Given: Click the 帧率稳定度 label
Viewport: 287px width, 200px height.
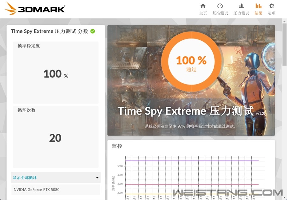Looking at the screenshot, I should click(x=29, y=46).
